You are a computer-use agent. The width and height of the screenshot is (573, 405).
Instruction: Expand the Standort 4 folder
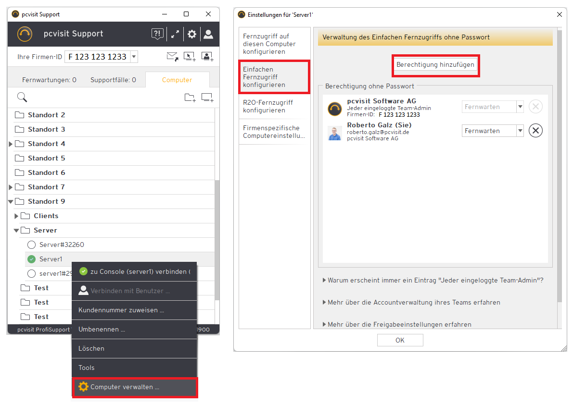11,144
